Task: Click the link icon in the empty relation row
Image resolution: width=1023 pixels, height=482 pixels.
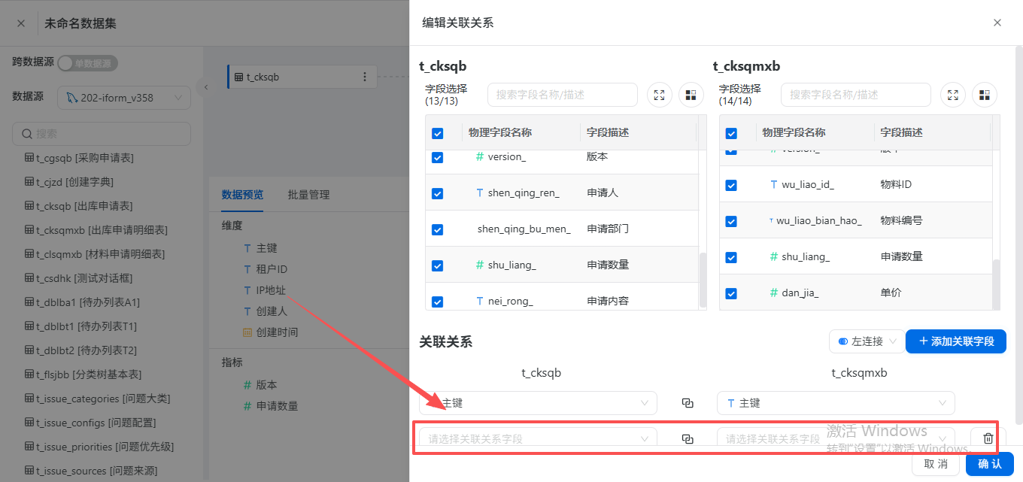Action: pyautogui.click(x=687, y=439)
